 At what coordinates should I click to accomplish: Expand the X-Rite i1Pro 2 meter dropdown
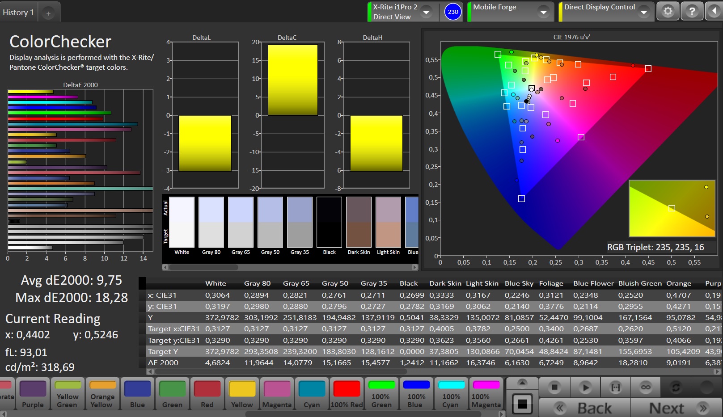(x=427, y=12)
